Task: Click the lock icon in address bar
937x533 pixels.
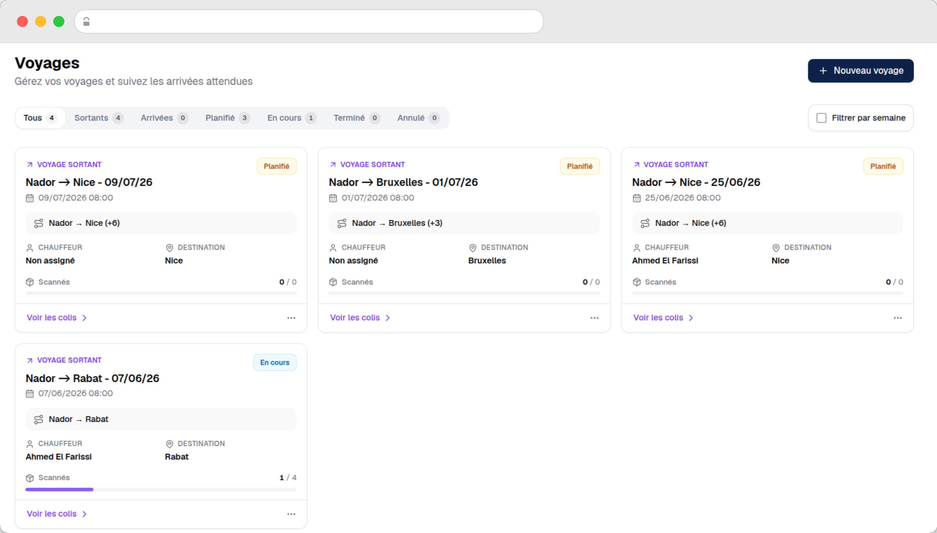Action: [86, 21]
